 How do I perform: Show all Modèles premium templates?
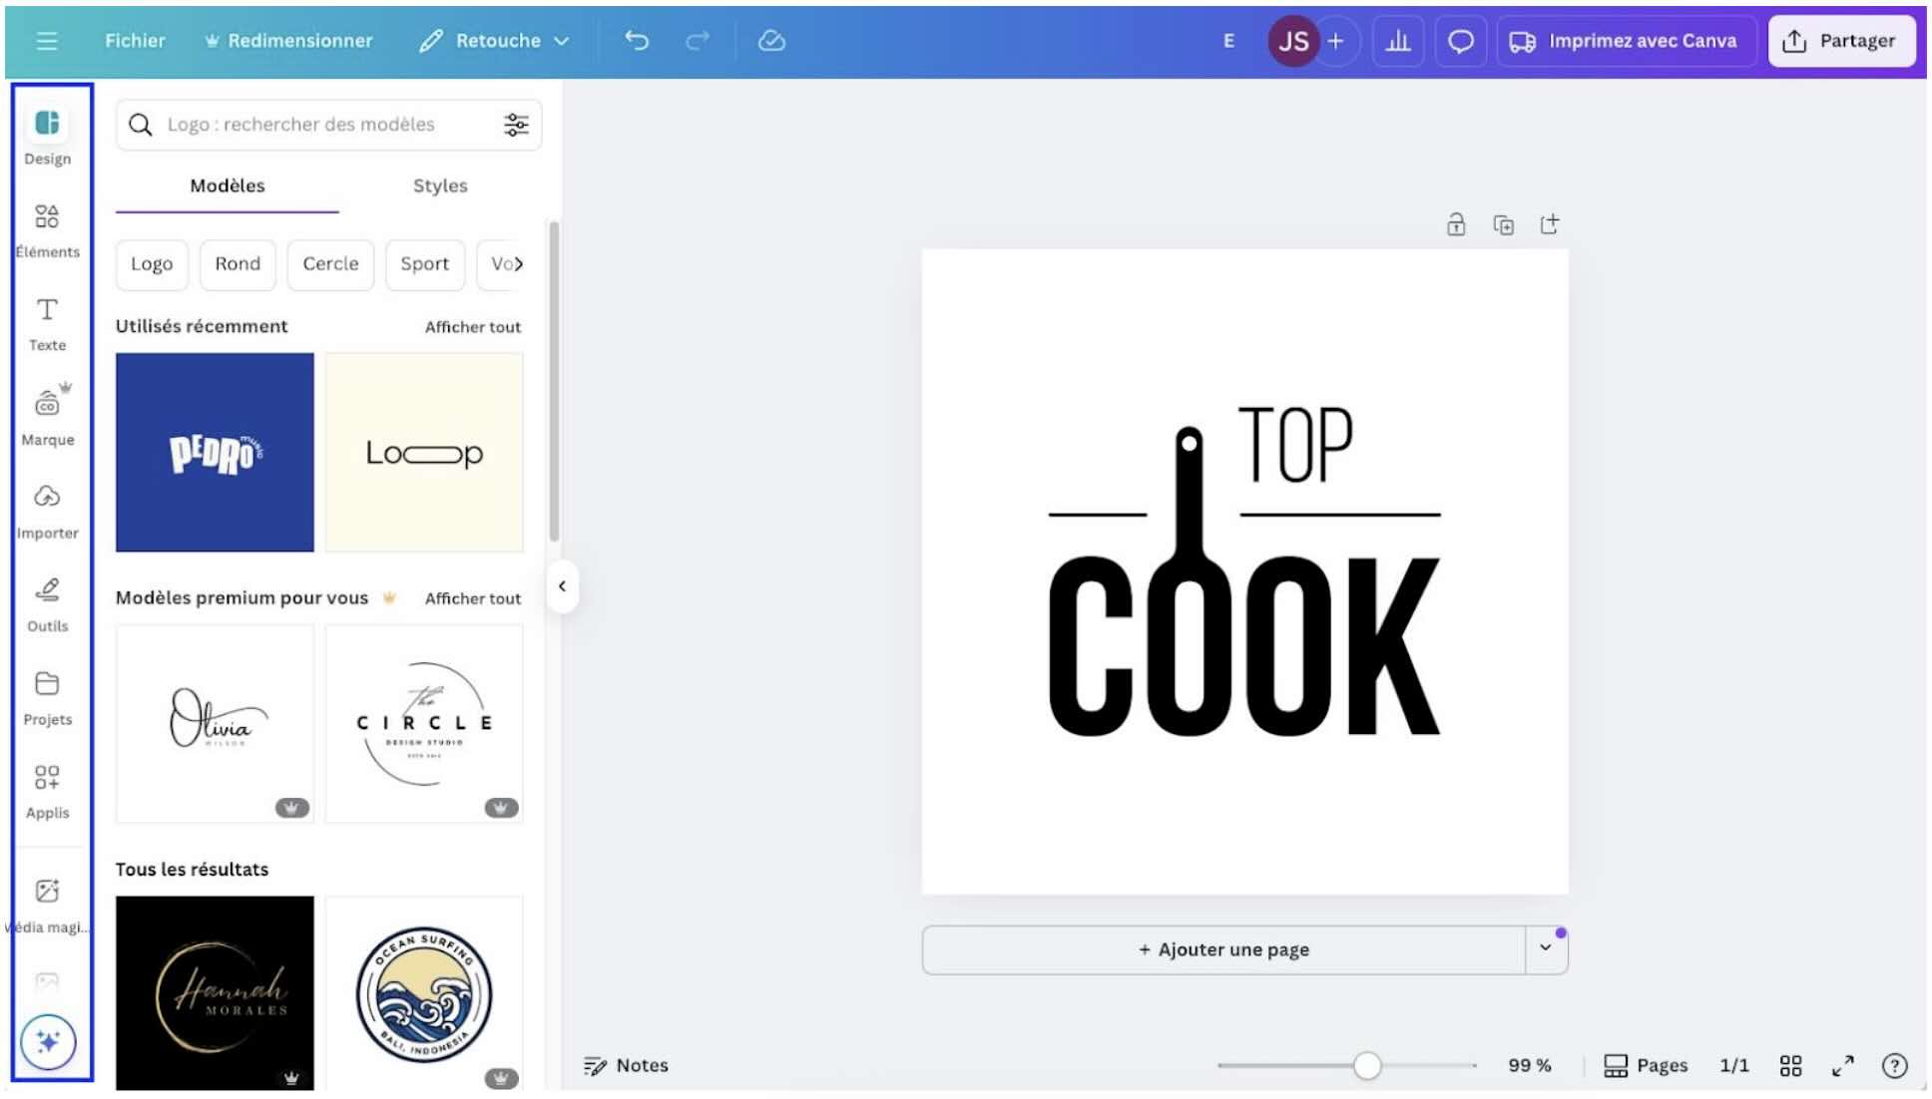[x=473, y=598]
